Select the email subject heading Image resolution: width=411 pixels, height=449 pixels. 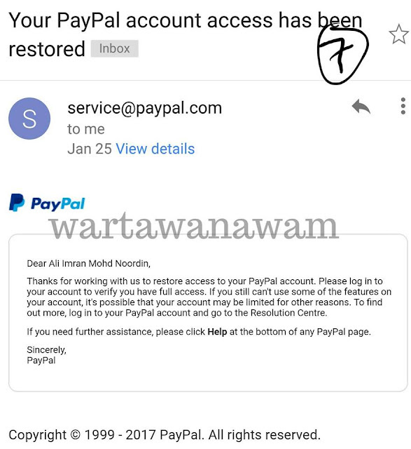[186, 34]
